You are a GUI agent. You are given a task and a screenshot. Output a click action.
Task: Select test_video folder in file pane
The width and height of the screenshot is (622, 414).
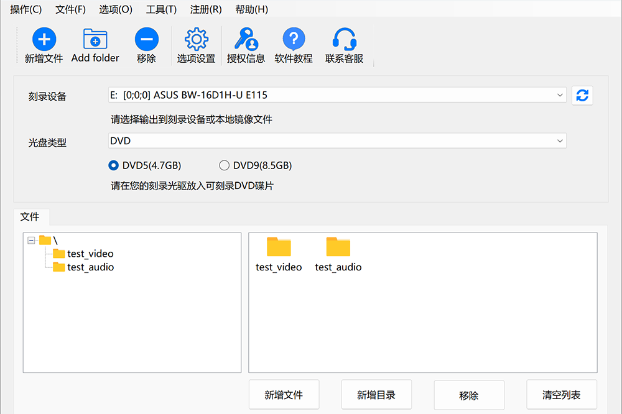click(x=279, y=255)
